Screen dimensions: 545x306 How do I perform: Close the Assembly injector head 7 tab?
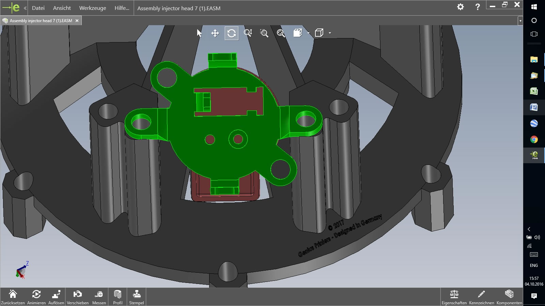coord(77,21)
